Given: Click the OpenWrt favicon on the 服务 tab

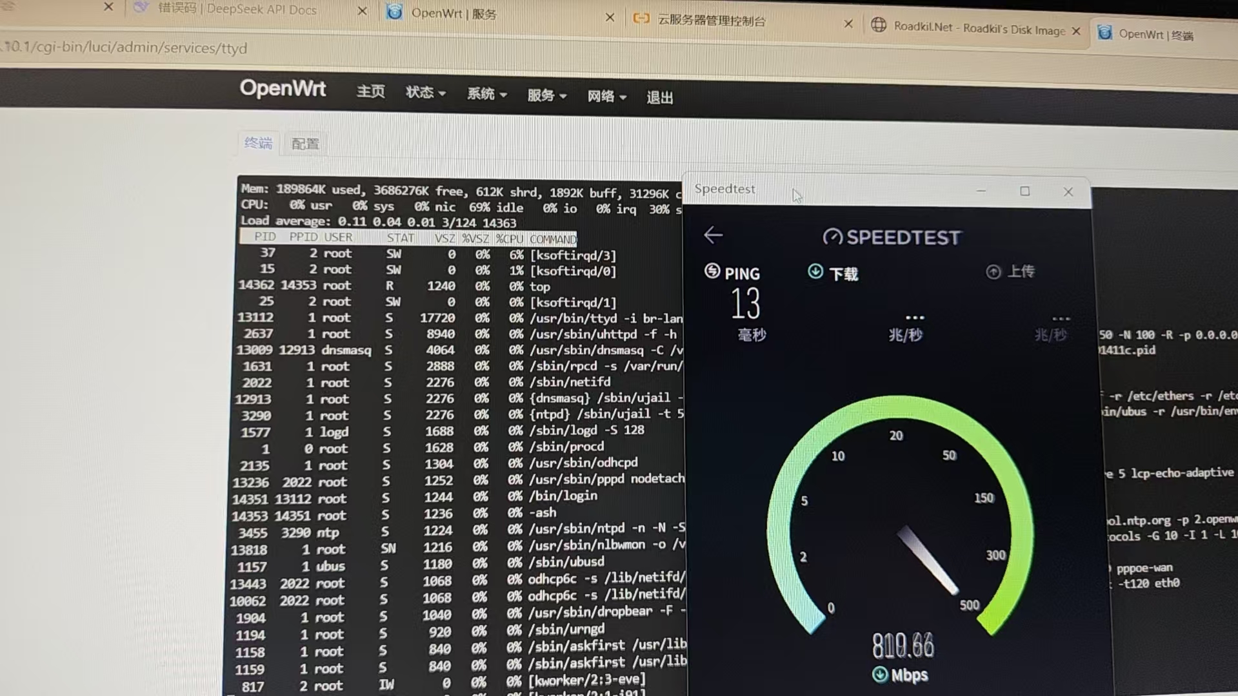Looking at the screenshot, I should (x=394, y=12).
